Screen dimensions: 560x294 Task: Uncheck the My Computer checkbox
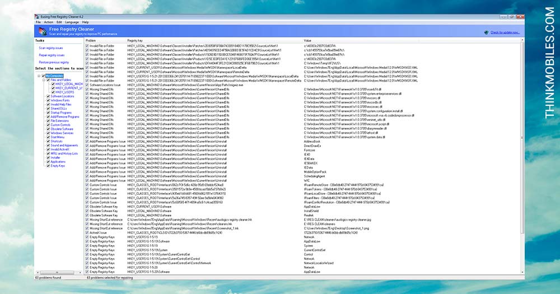pos(44,76)
